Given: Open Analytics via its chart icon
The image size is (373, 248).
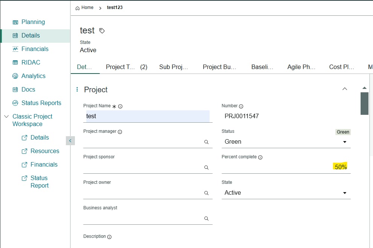Looking at the screenshot, I should click(x=15, y=76).
